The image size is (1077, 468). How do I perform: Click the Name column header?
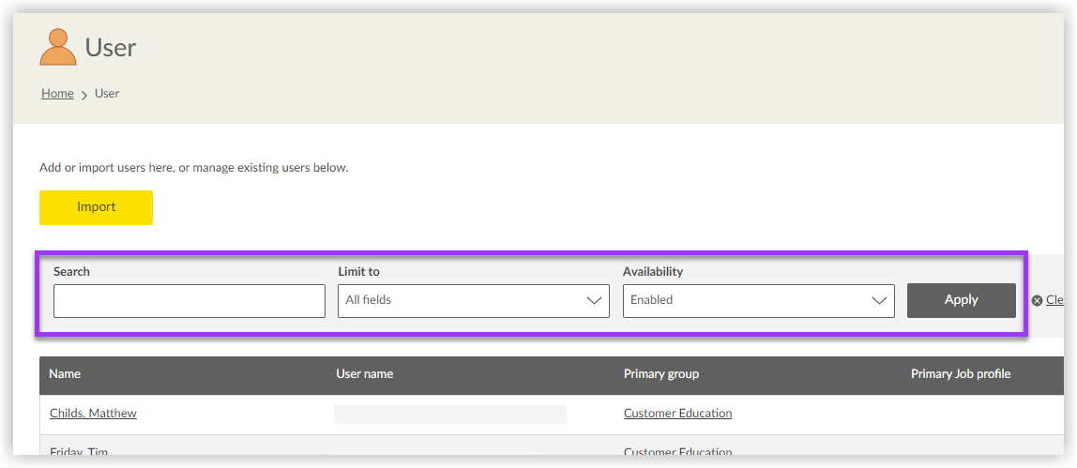pos(65,374)
